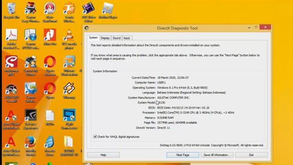Click the DirectX Diagnostic Tool title bar icon
Viewport: 293px width, 165px height.
[87, 28]
